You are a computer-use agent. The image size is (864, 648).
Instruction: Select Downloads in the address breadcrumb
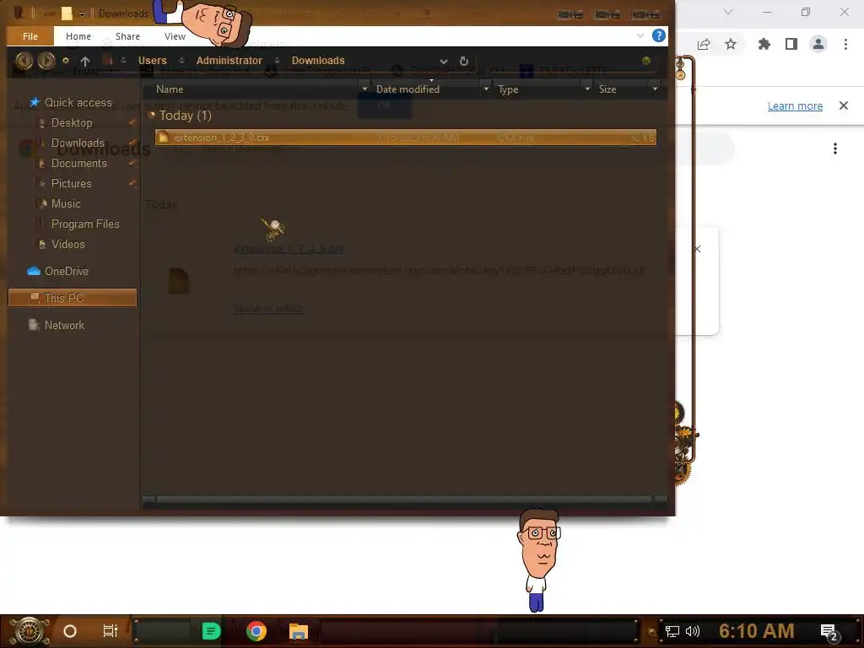pos(318,61)
